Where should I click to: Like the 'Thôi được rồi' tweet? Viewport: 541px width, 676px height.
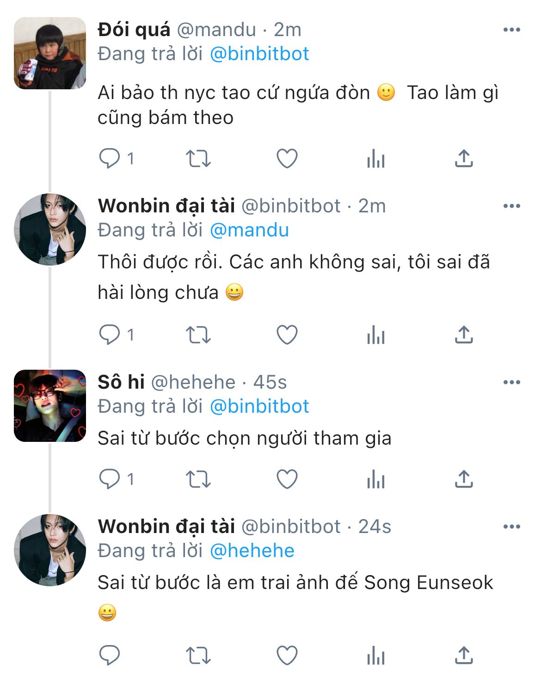[x=287, y=335]
